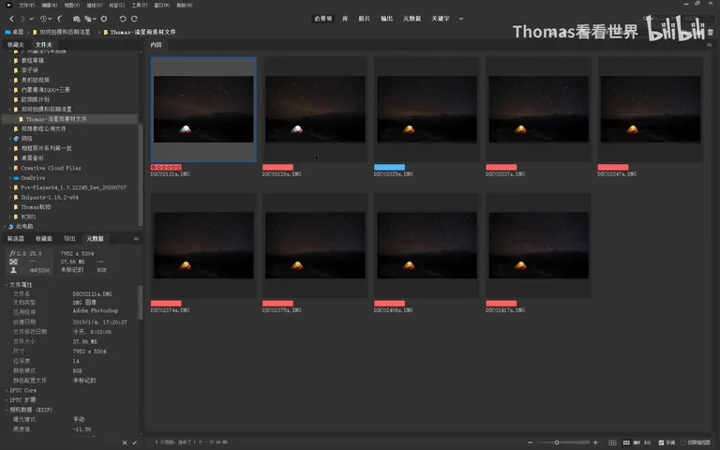Select thumbnail DSC02408a.DNG

point(427,246)
